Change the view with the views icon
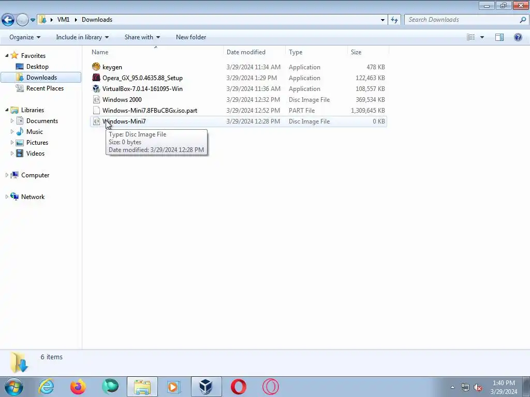 [471, 37]
